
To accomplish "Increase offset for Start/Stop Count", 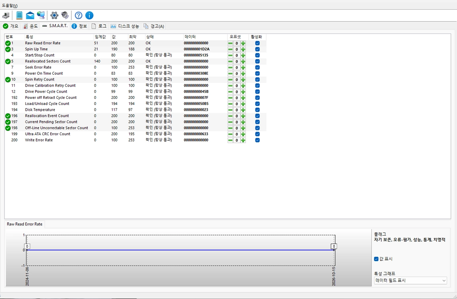I will 243,55.
